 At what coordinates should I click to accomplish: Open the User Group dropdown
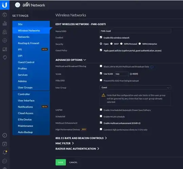(x=135, y=87)
